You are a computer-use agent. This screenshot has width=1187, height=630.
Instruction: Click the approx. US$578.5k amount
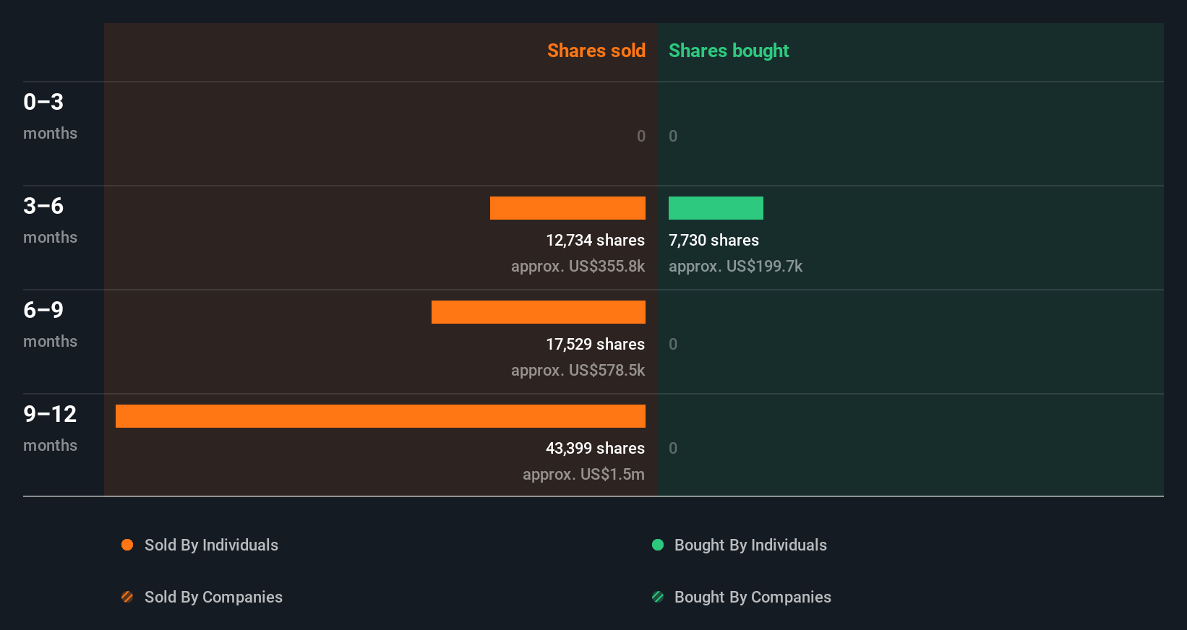pos(578,371)
